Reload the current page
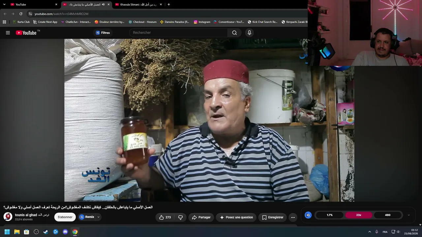The height and width of the screenshot is (237, 422). coord(21,14)
